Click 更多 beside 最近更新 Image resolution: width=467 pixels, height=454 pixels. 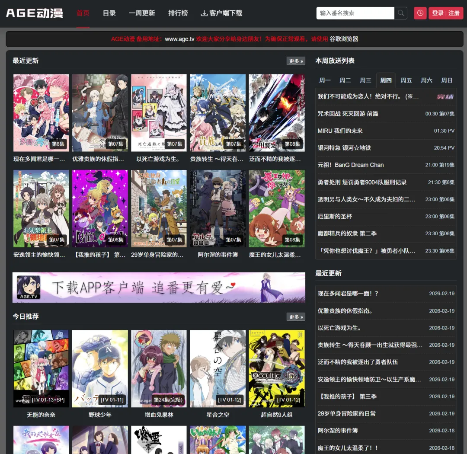click(x=296, y=61)
